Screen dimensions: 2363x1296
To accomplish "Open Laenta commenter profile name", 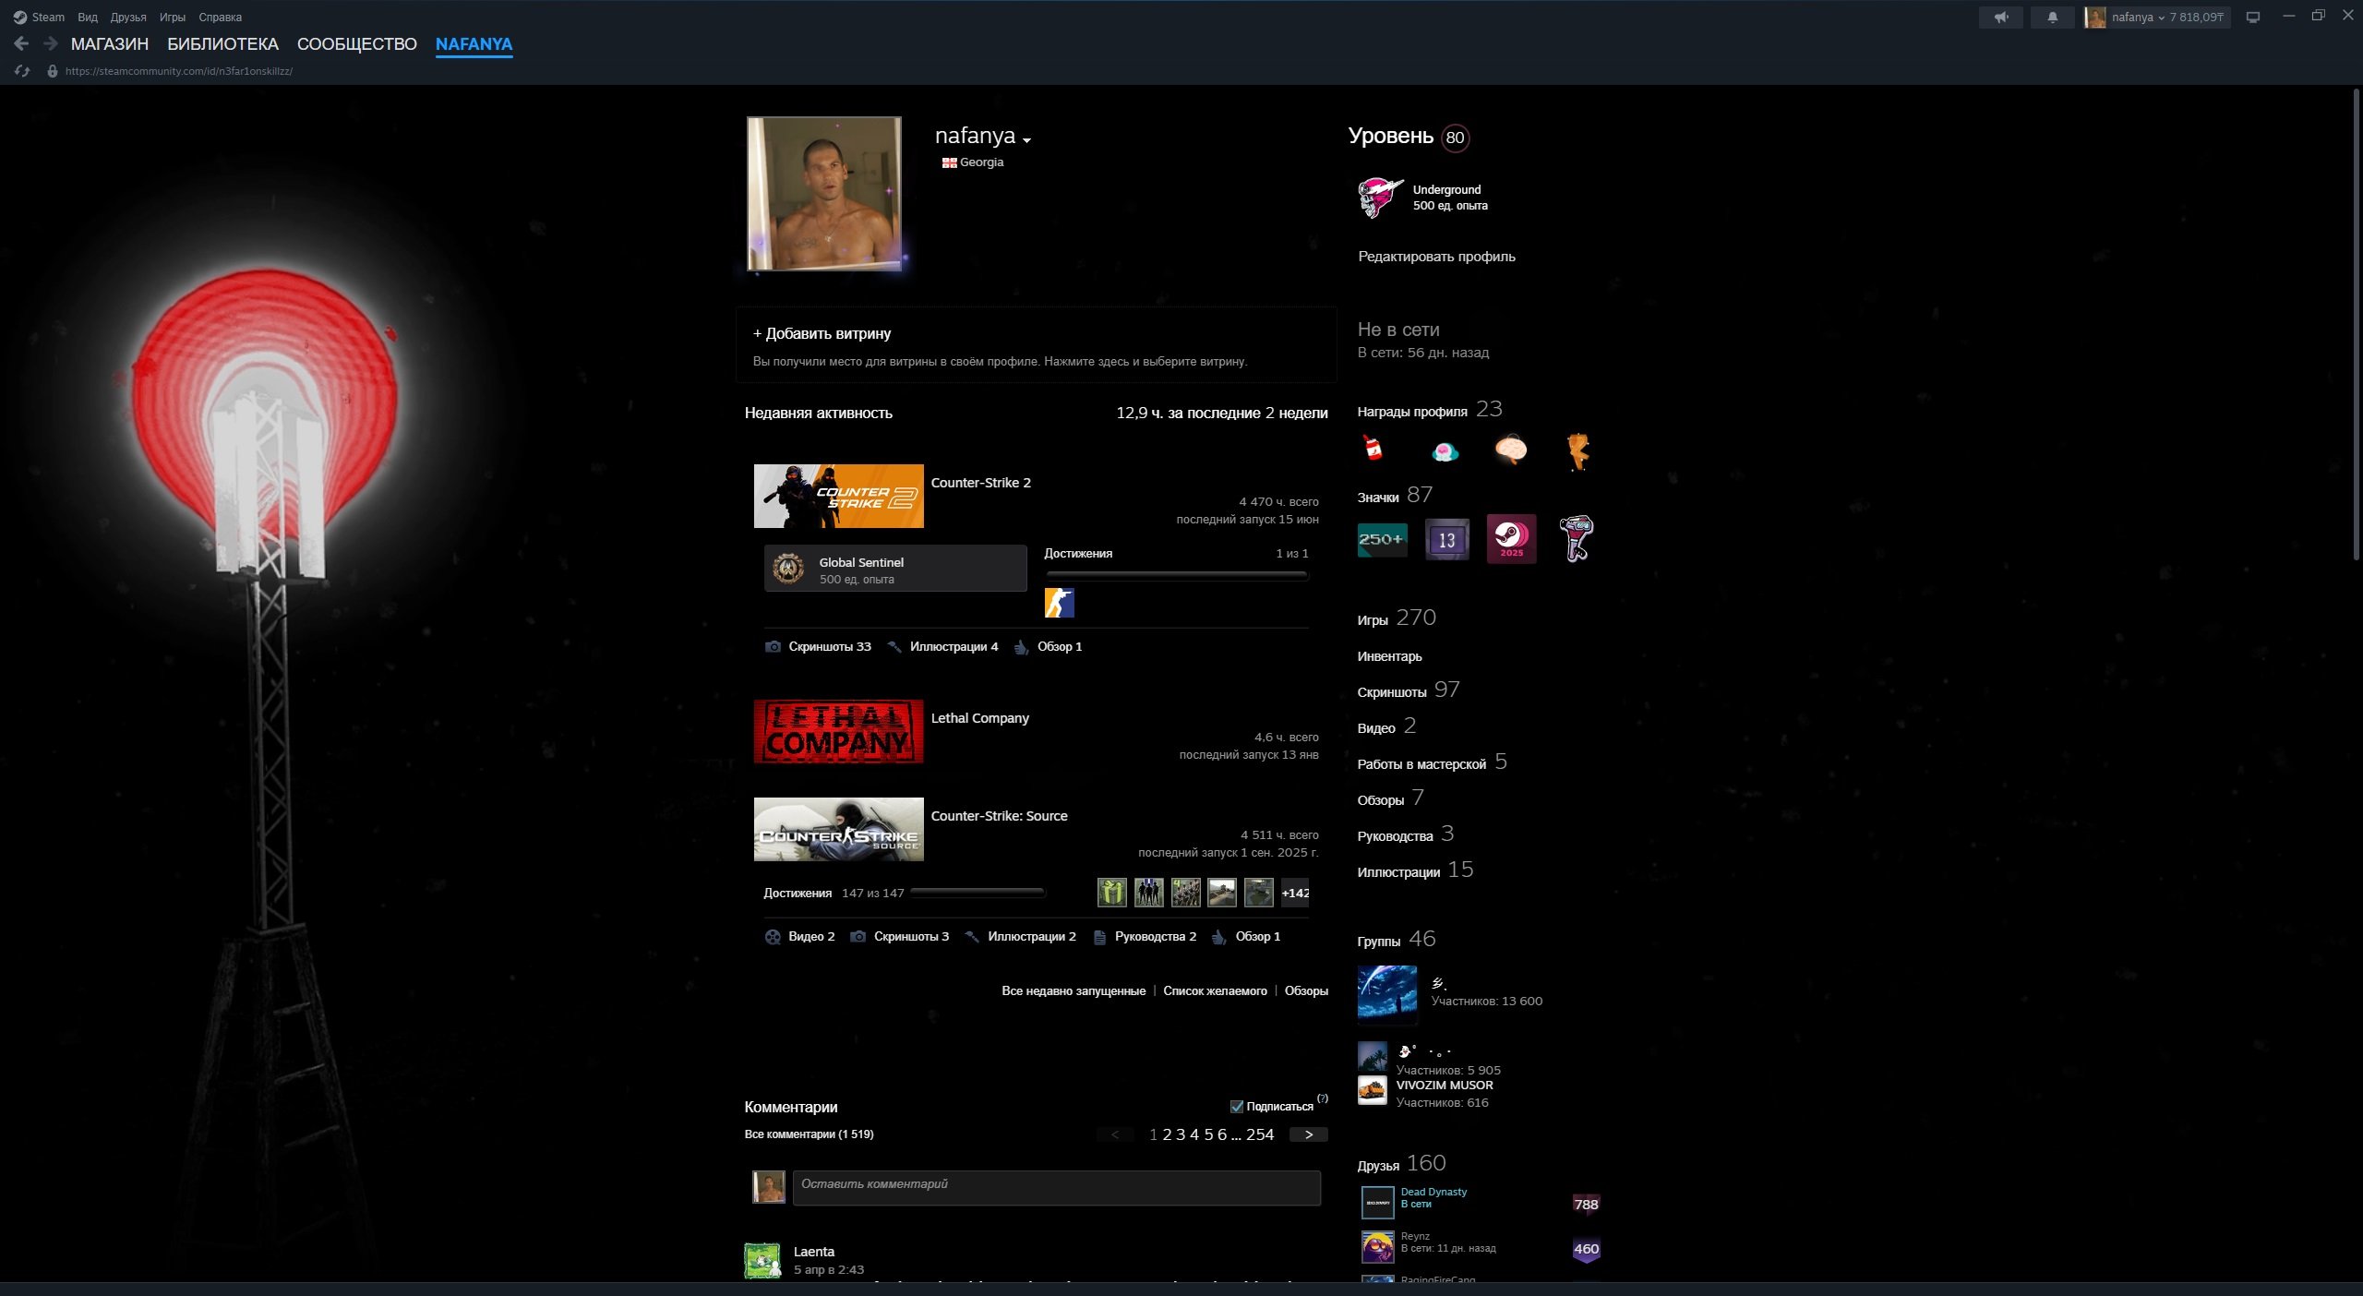I will coord(813,1251).
